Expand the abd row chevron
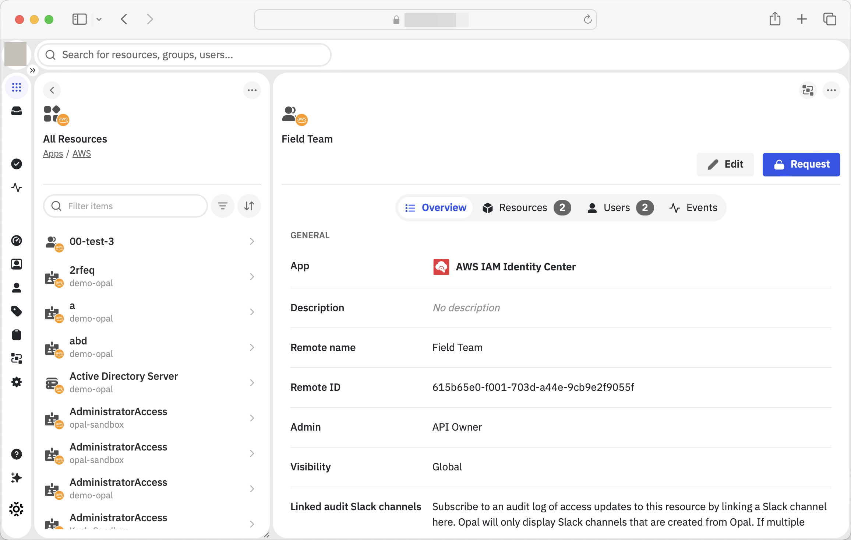 click(252, 347)
